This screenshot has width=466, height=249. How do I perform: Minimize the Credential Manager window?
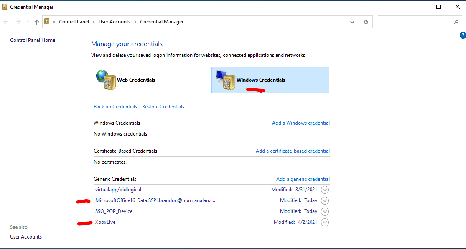tap(419, 7)
